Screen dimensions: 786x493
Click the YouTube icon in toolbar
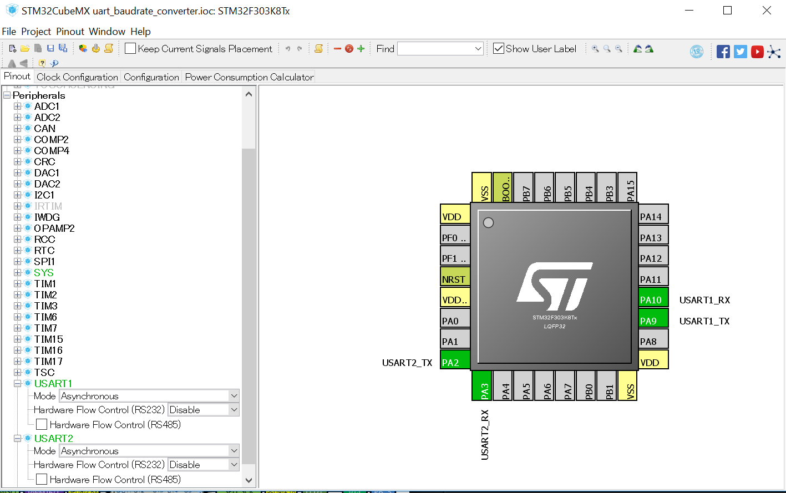point(757,51)
